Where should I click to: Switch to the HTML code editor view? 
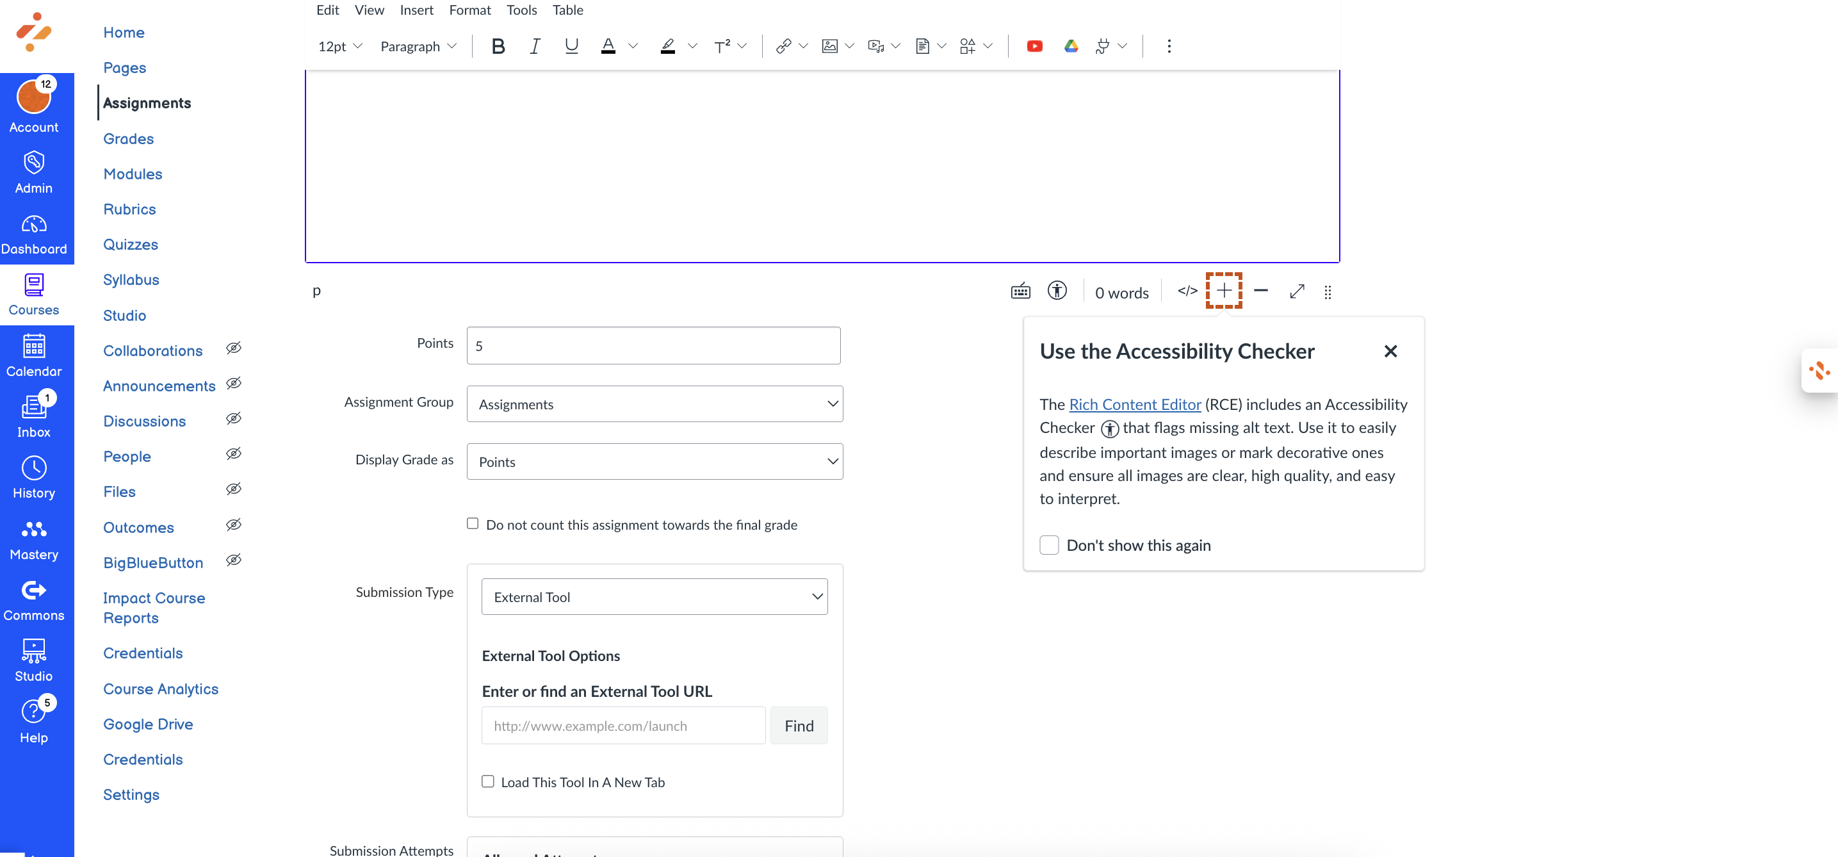click(x=1187, y=291)
